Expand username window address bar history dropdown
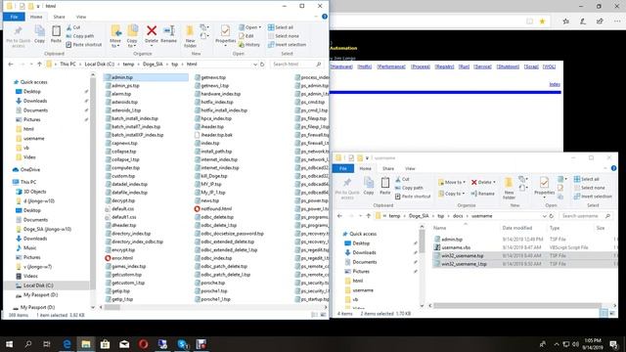The width and height of the screenshot is (626, 352). click(x=544, y=216)
